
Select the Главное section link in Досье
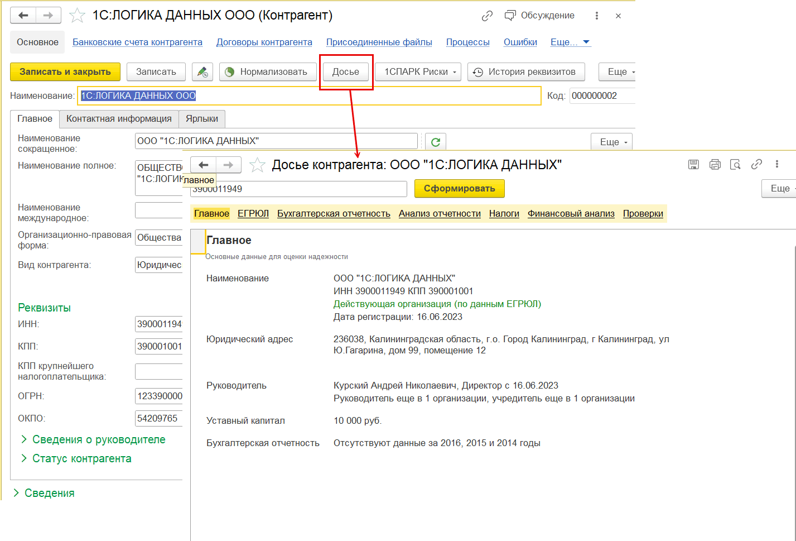pos(211,213)
